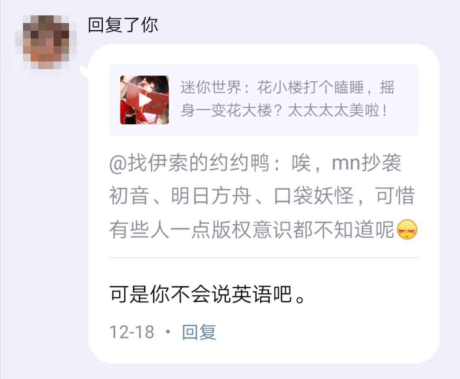Click the 12-18 date stamp

pos(132,332)
